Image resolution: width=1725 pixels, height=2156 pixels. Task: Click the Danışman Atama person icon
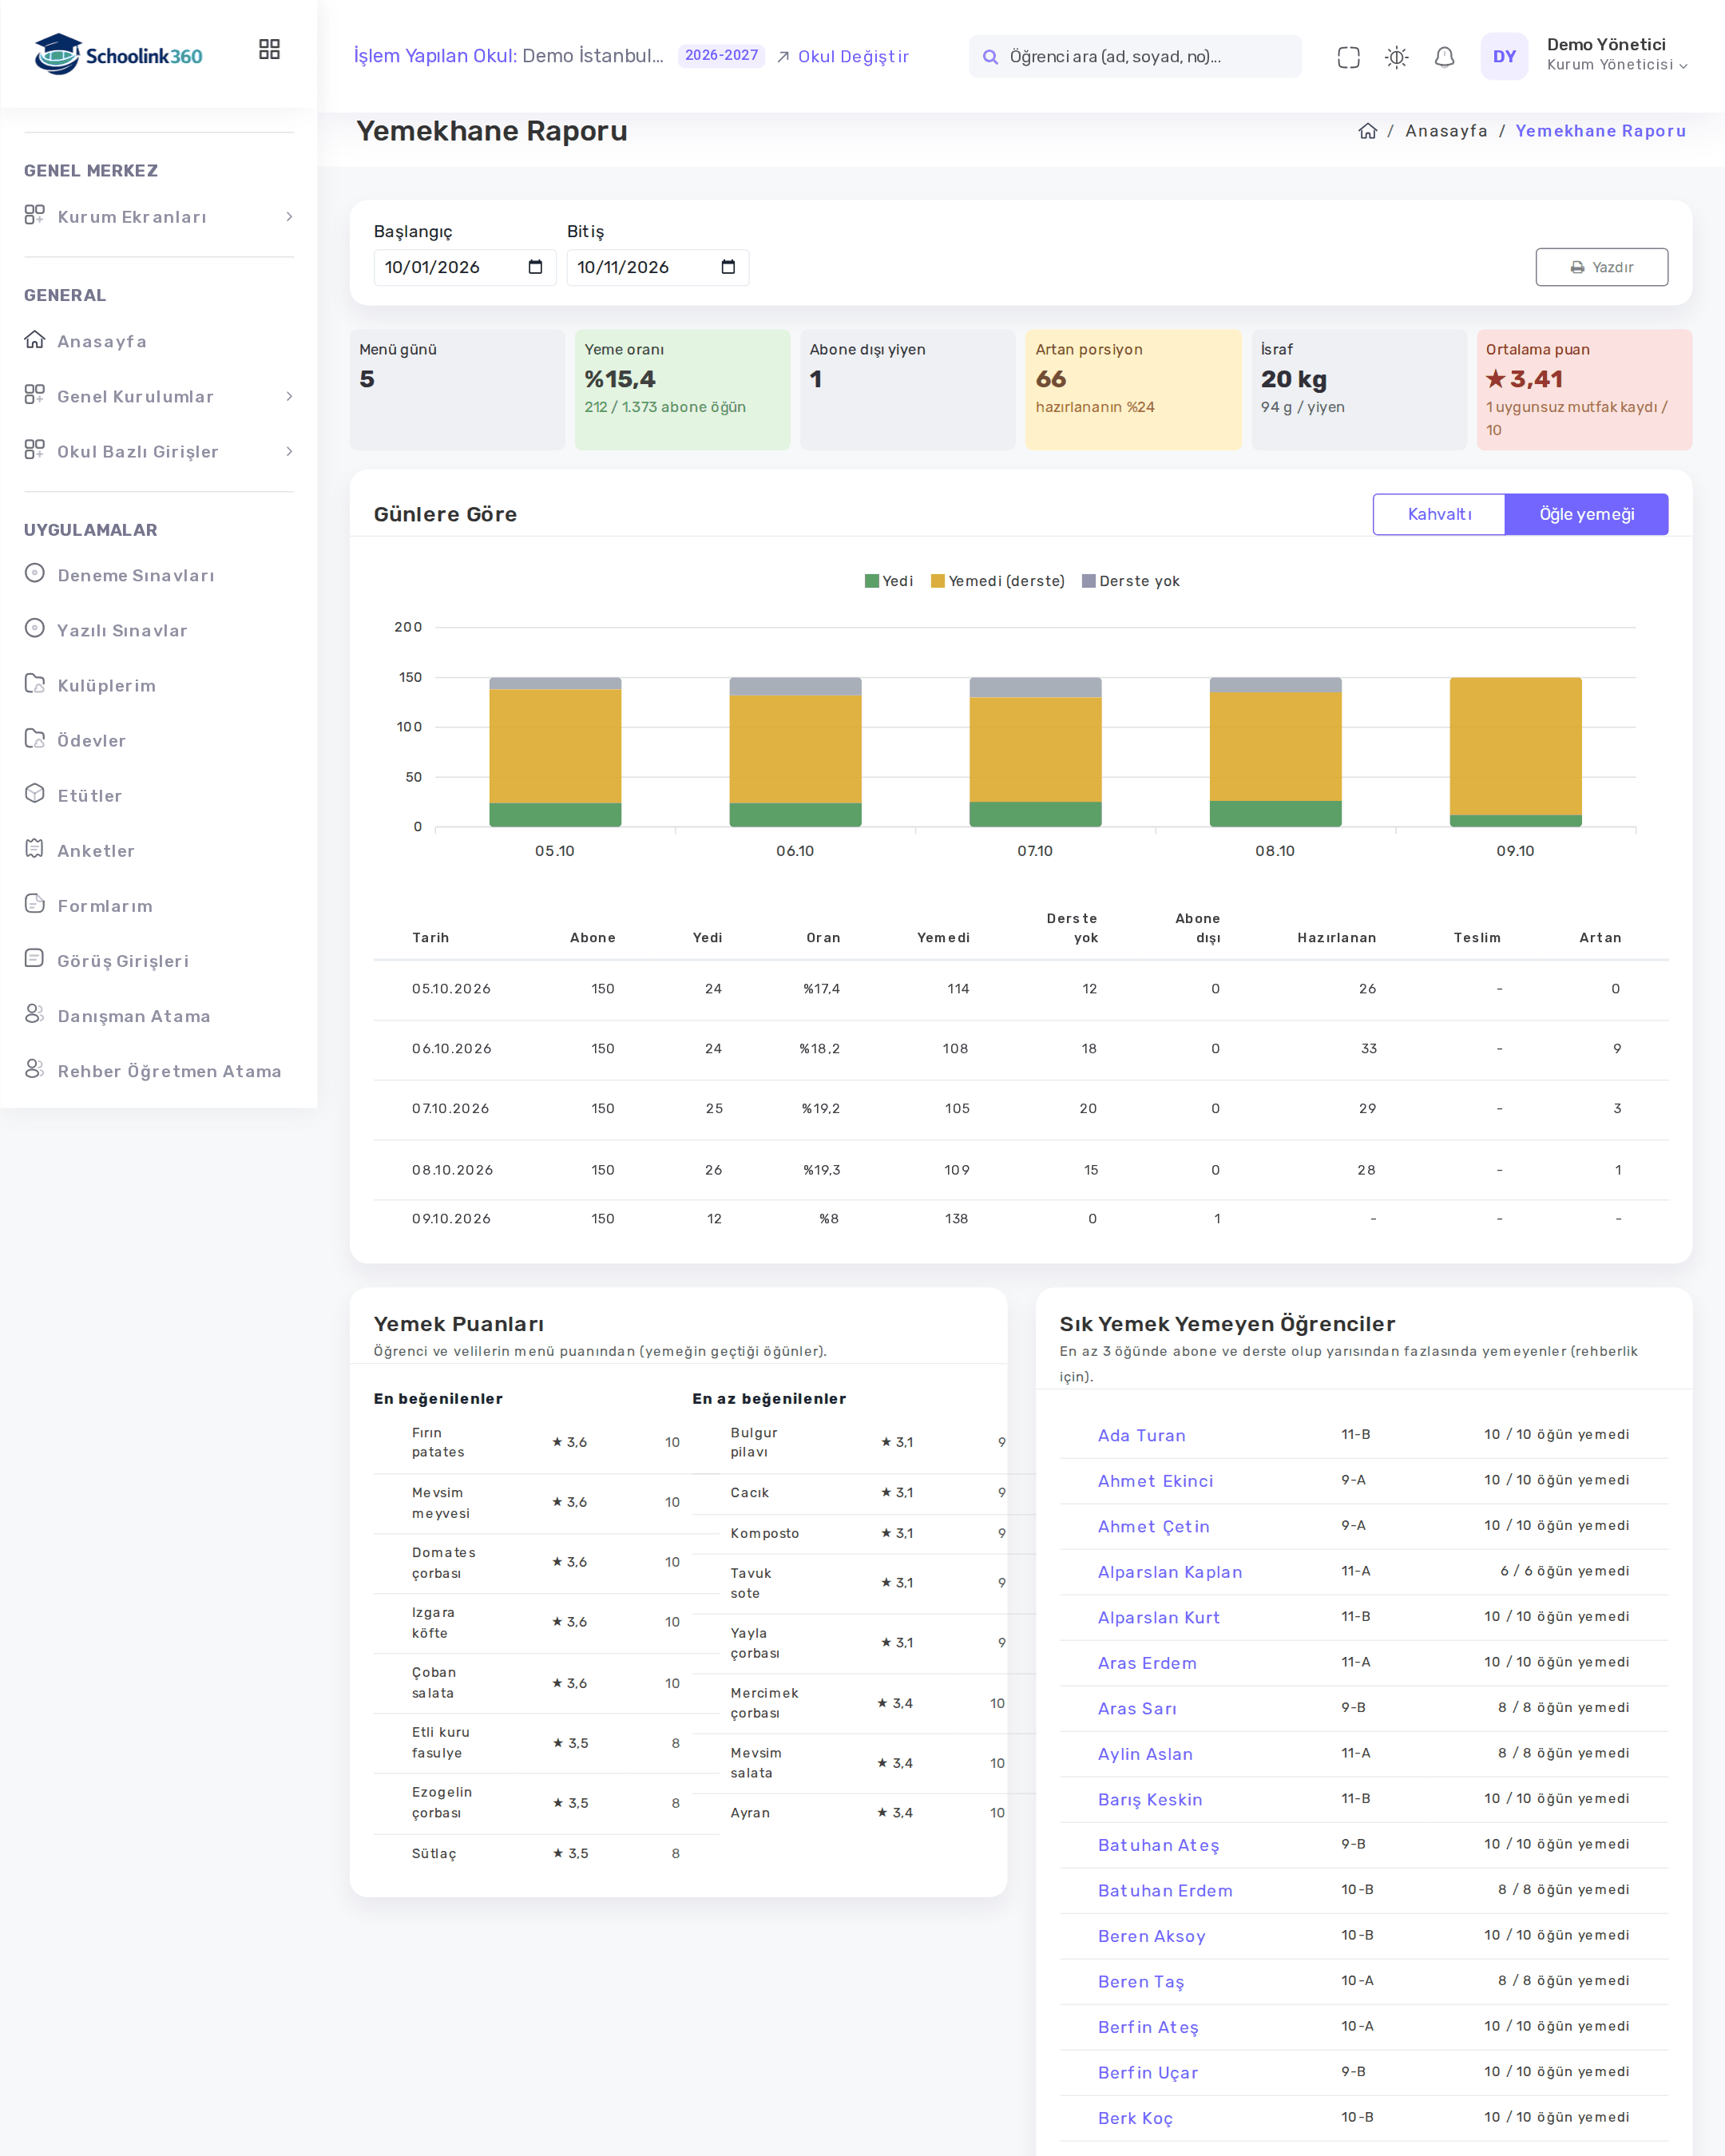click(35, 1014)
